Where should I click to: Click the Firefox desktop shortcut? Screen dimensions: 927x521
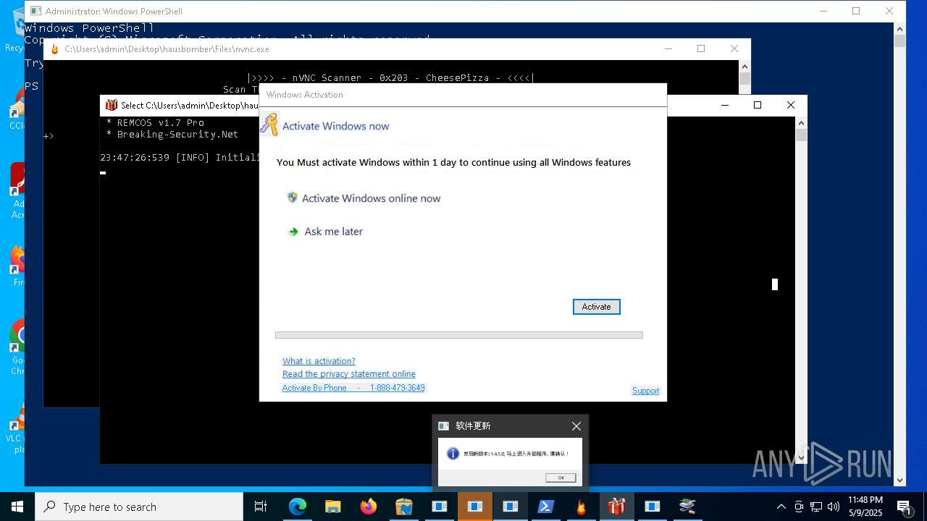[x=17, y=265]
